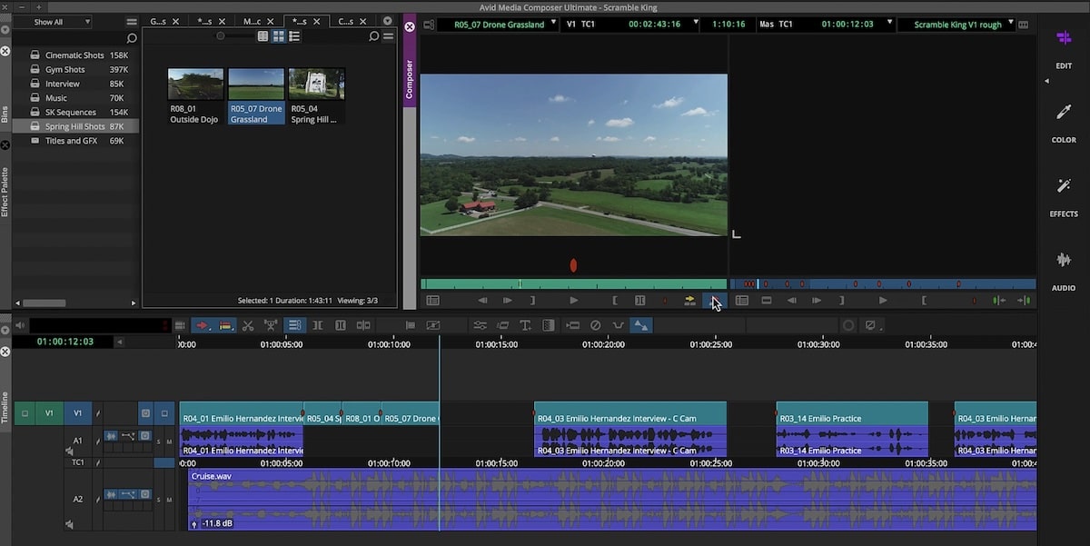The width and height of the screenshot is (1090, 546).
Task: Click the scissors Add Edit tool
Action: coord(248,325)
